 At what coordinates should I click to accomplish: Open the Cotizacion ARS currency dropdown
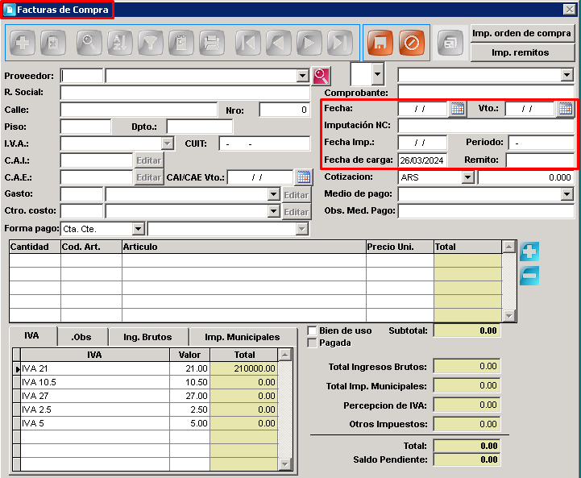coord(468,177)
